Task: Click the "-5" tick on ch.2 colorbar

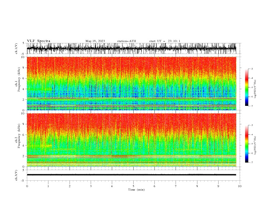Action: (251, 144)
